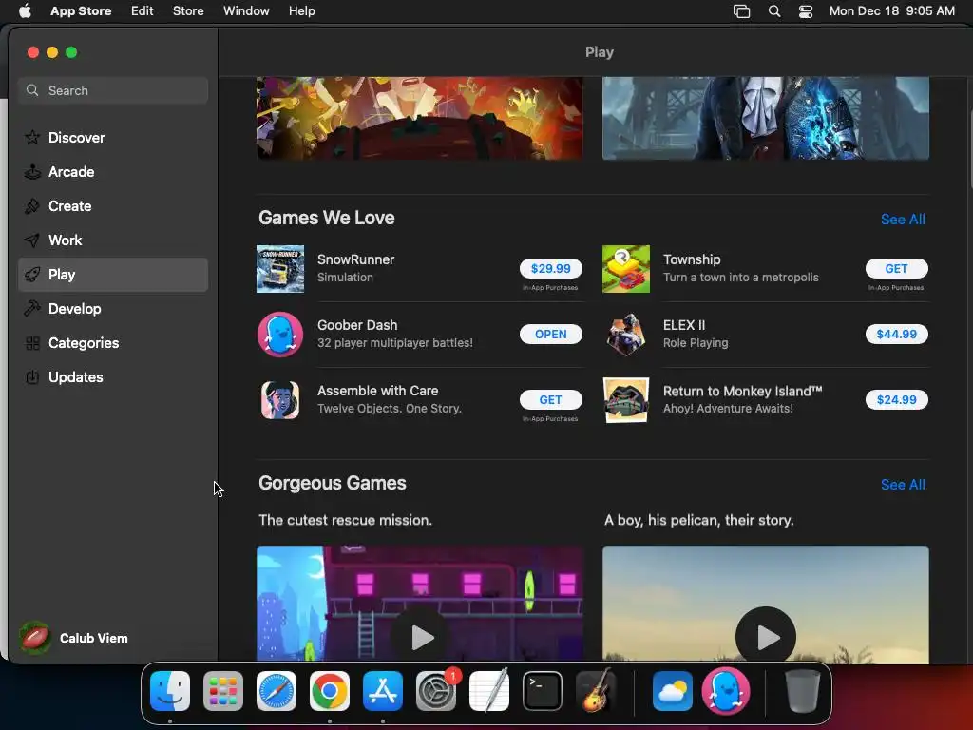Click the Calub Viem account avatar

tap(35, 638)
